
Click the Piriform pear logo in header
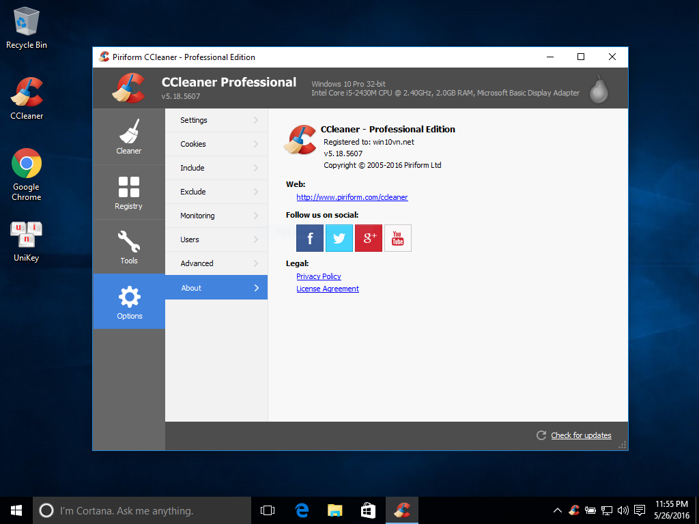pyautogui.click(x=599, y=89)
